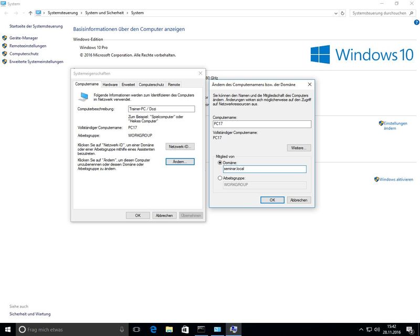420x336 pixels.
Task: Click the up-arrow navigation icon
Action: [30, 13]
